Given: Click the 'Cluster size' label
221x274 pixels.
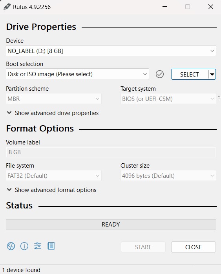Looking at the screenshot, I should tap(135, 166).
